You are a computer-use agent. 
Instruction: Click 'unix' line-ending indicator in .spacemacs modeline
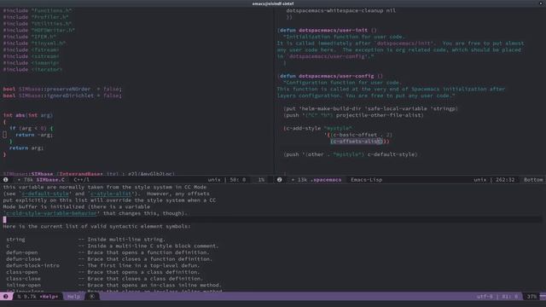tap(479, 180)
